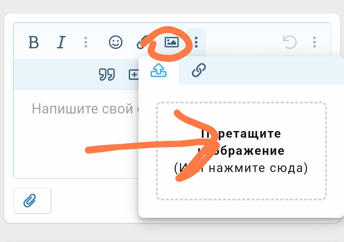Viewport: 344px width, 242px height.
Task: Open the overflow dots beside the image icon
Action: [196, 42]
